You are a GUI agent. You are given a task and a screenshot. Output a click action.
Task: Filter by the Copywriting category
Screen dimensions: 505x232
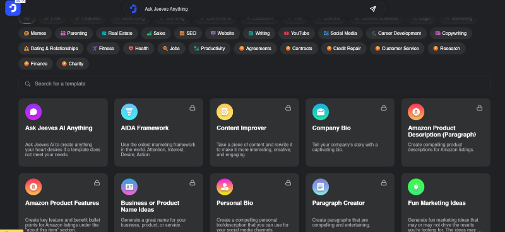tap(451, 34)
